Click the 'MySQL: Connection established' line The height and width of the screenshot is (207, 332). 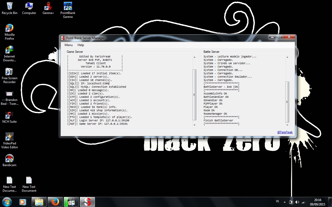click(x=103, y=87)
